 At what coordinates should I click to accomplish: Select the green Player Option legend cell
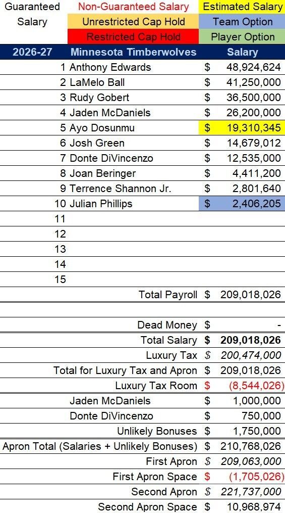[242, 36]
